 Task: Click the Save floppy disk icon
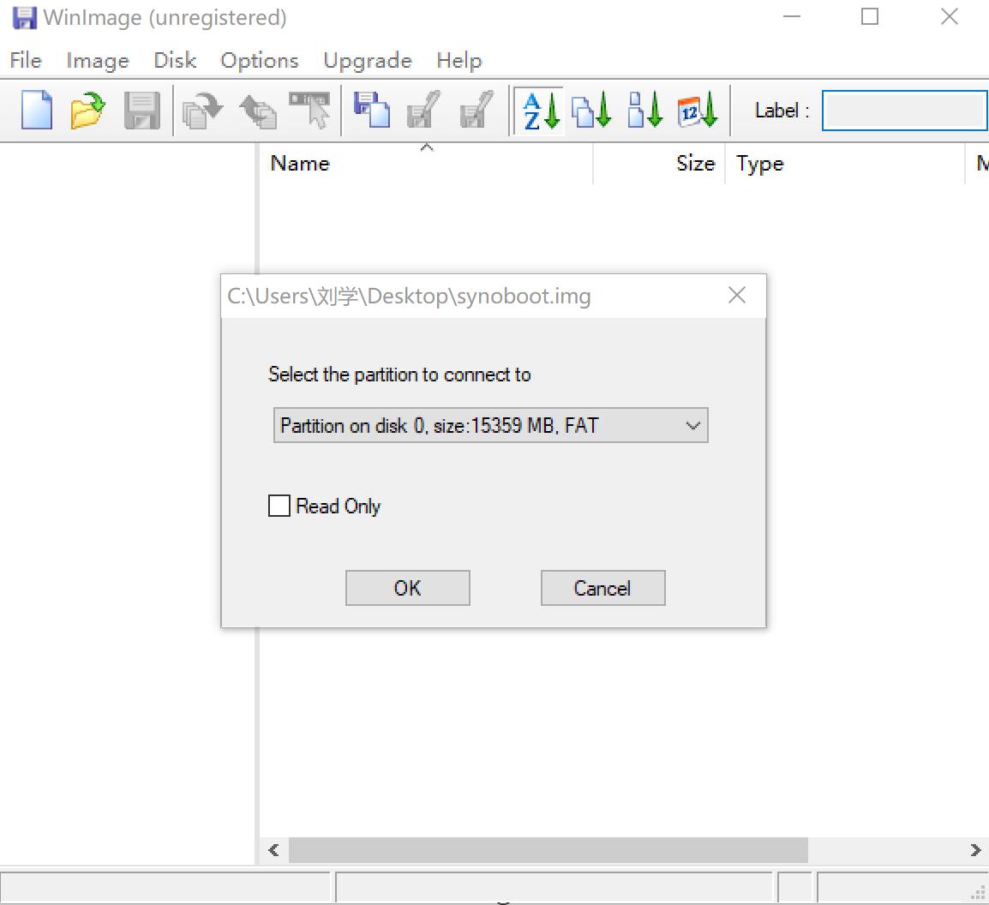pyautogui.click(x=141, y=111)
